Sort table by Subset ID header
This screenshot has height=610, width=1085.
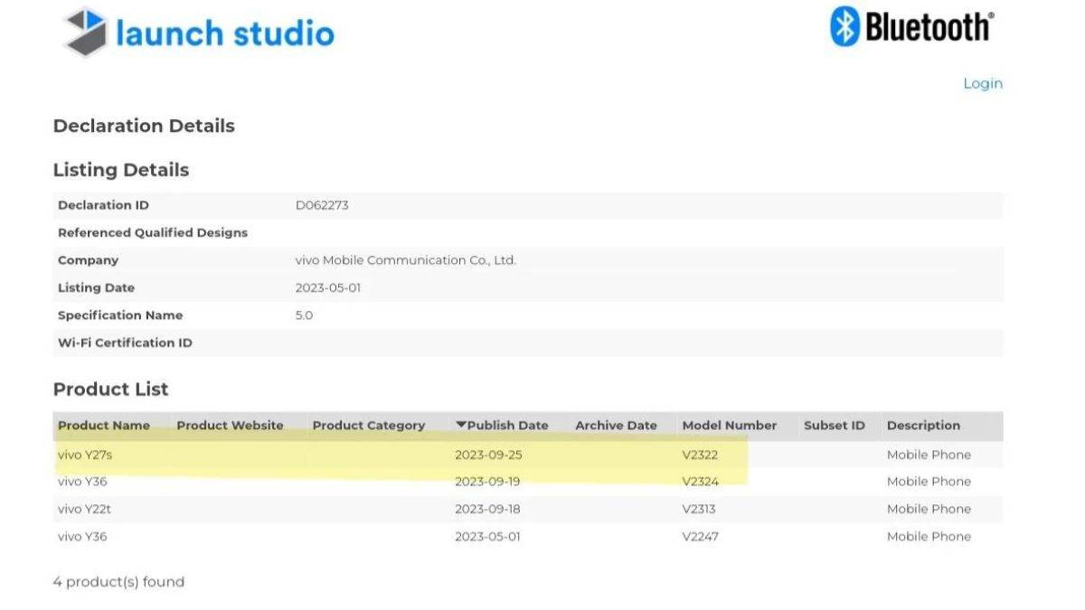[x=834, y=426]
